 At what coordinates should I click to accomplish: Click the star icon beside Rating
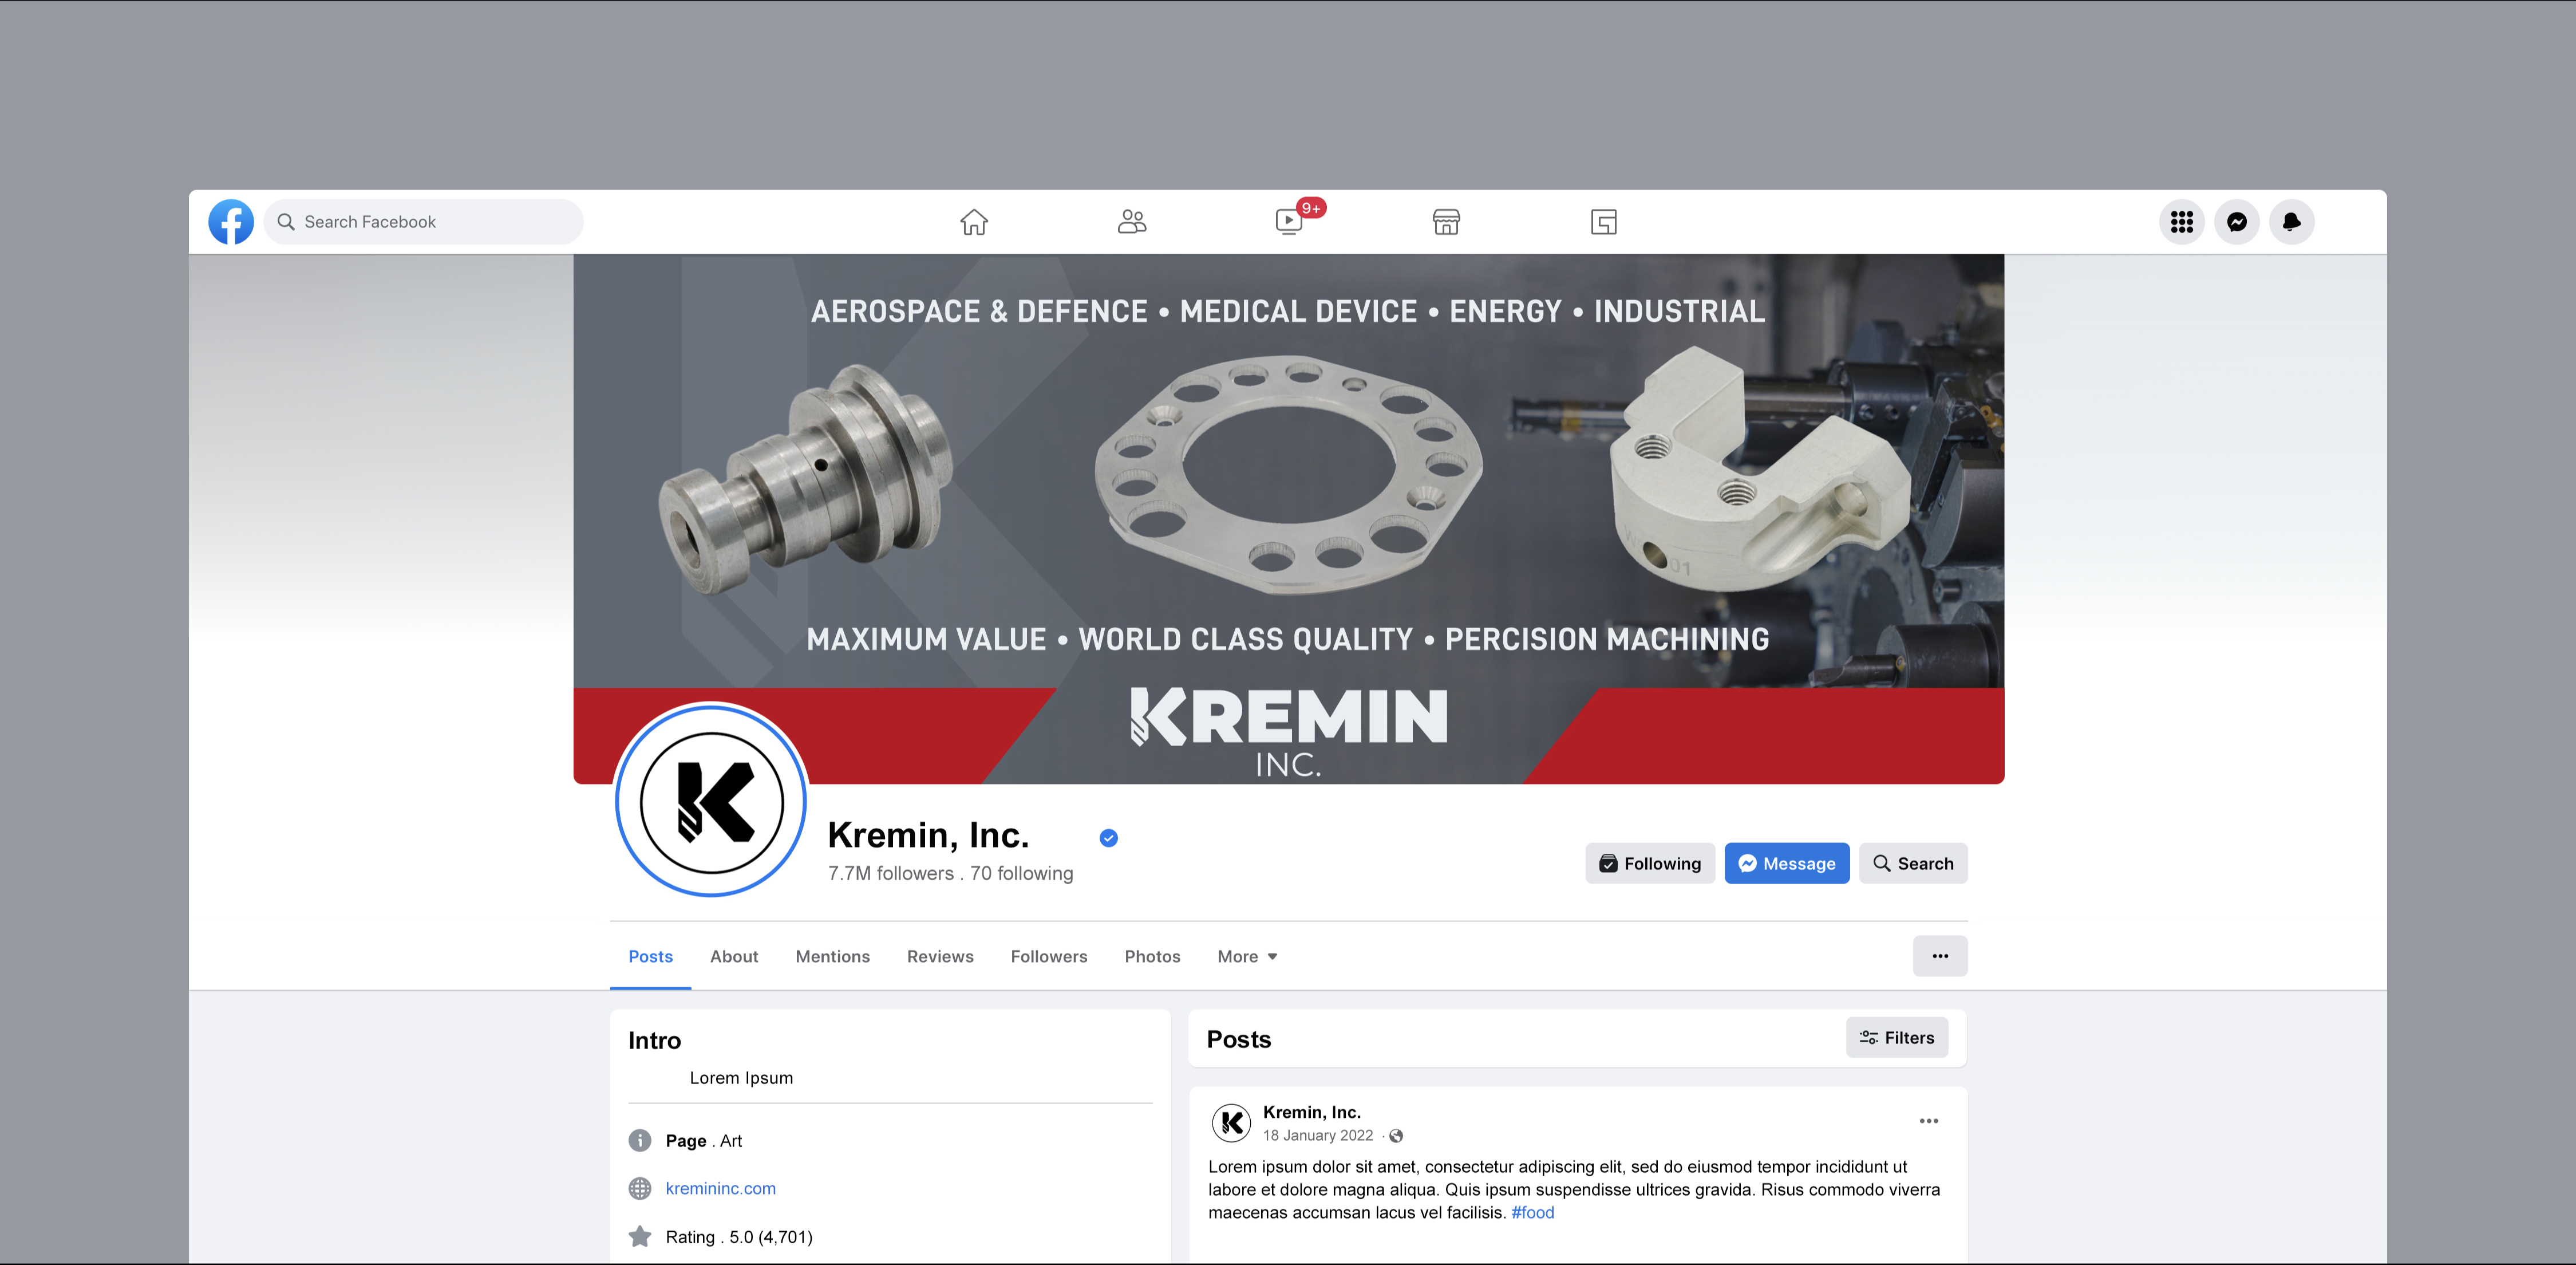640,1237
